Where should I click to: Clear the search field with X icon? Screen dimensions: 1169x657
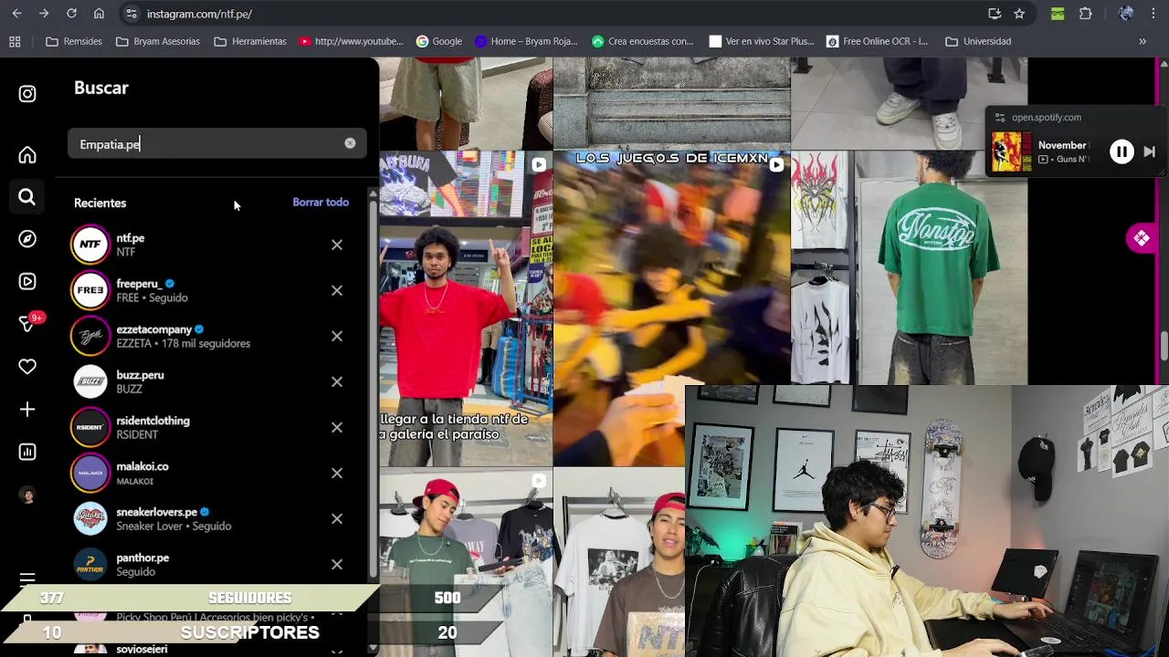(x=350, y=143)
